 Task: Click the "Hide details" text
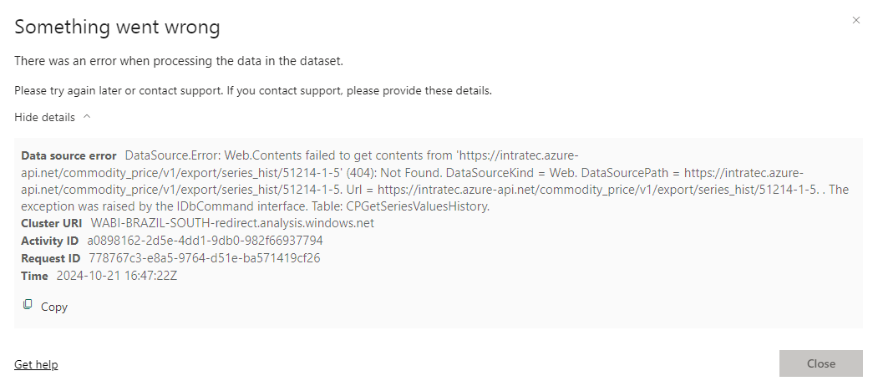pyautogui.click(x=44, y=117)
